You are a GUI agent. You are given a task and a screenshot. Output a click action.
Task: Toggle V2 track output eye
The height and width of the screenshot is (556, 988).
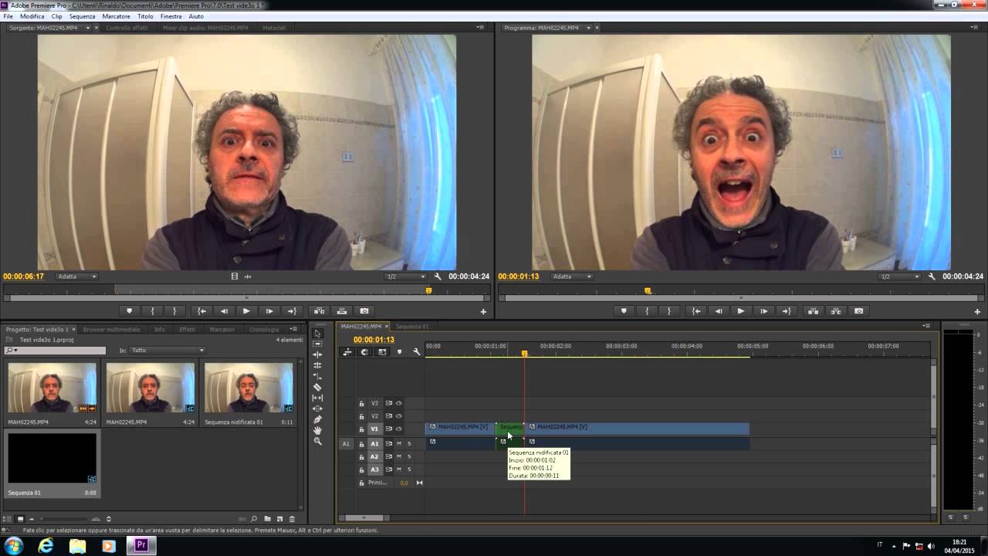399,416
